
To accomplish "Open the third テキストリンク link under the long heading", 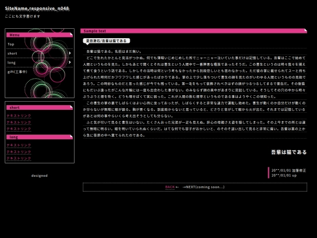I will [x=19, y=158].
